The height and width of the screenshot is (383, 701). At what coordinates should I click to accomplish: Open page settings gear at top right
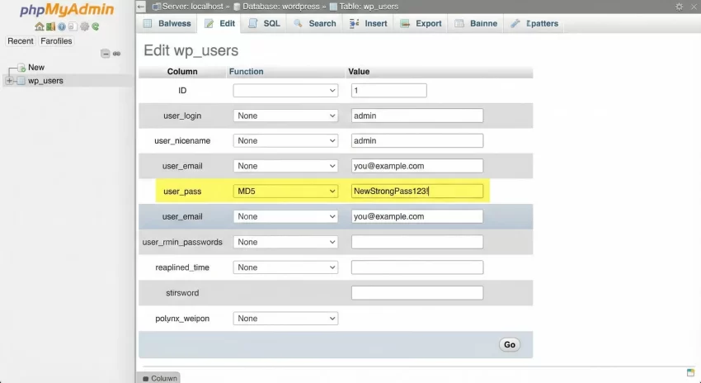[x=679, y=7]
